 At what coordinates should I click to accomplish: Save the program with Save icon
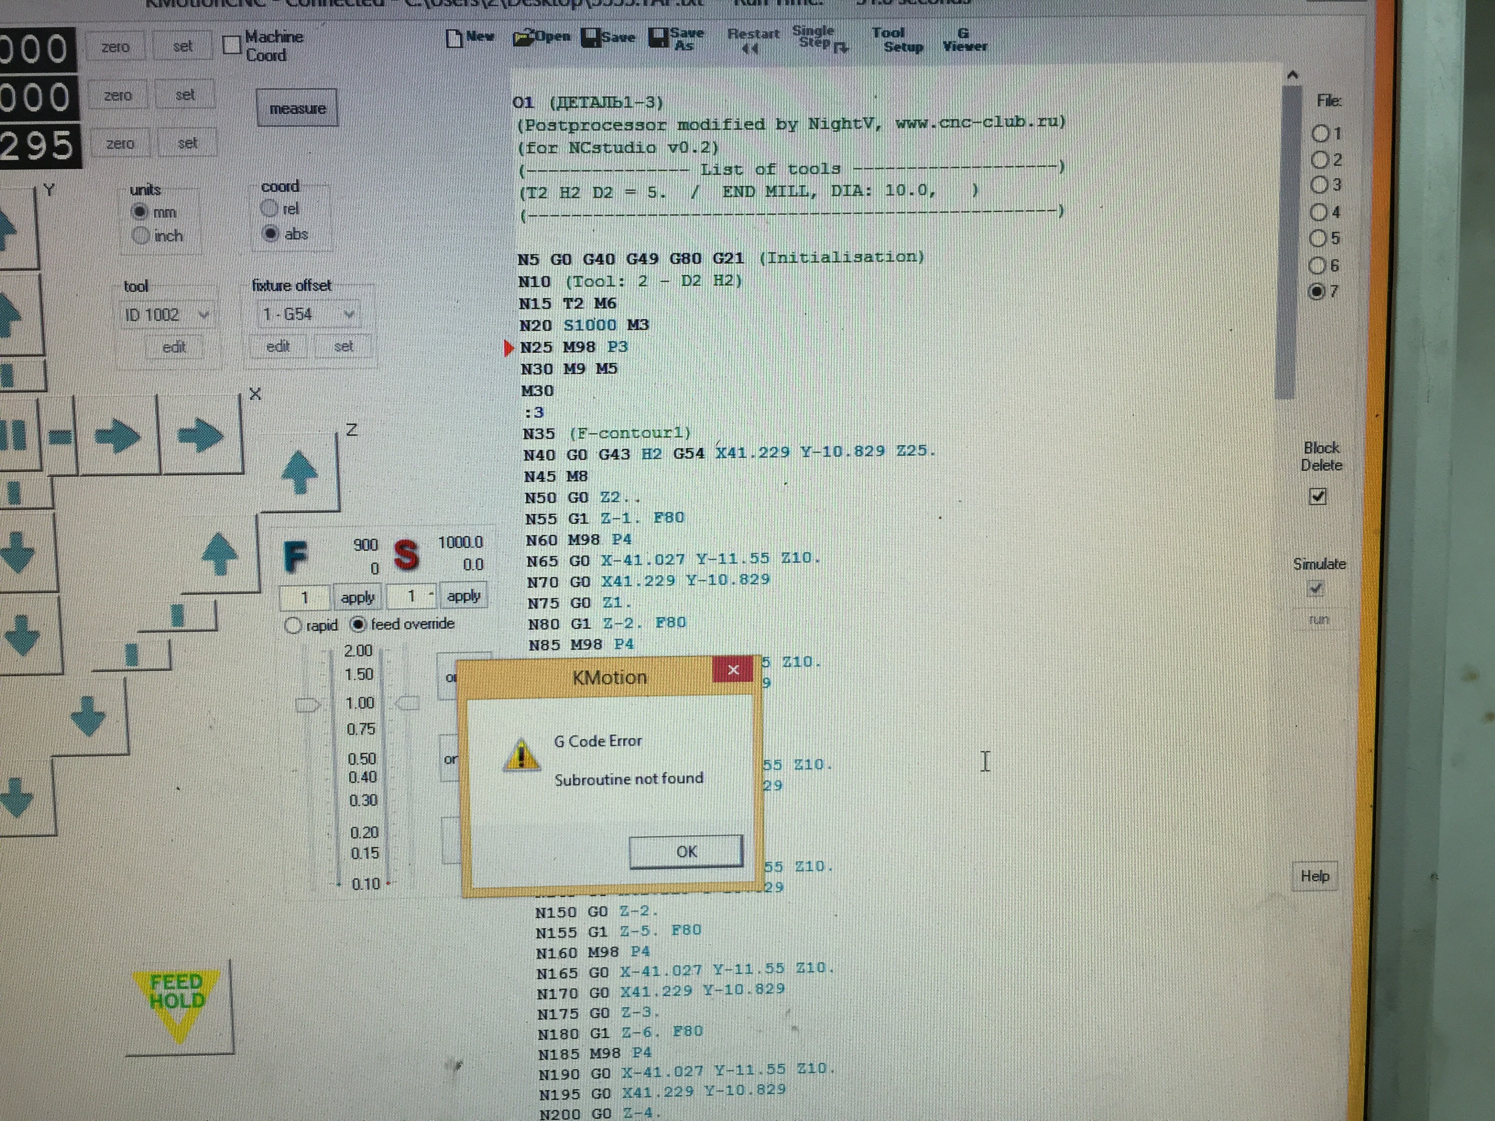pyautogui.click(x=591, y=38)
